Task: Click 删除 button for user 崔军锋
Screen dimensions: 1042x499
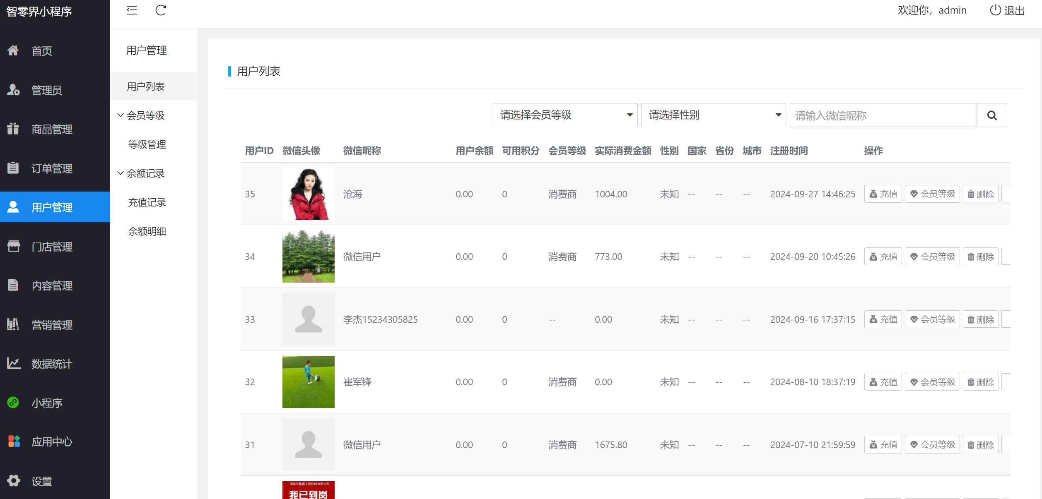Action: click(x=980, y=382)
